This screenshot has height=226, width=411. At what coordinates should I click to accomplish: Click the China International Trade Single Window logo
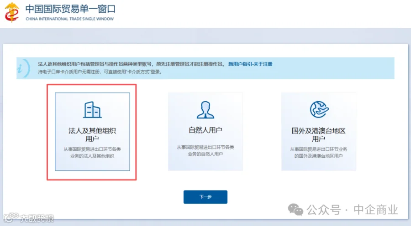tap(12, 13)
